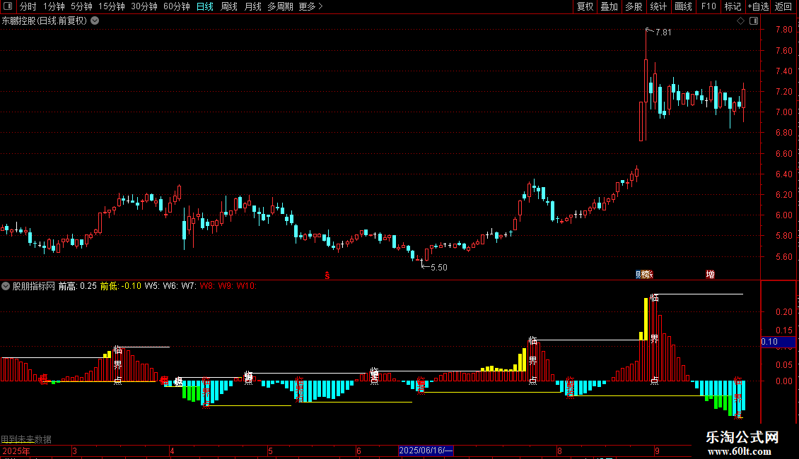Click month 4 on the time axis
This screenshot has height=459, width=799.
click(x=172, y=451)
